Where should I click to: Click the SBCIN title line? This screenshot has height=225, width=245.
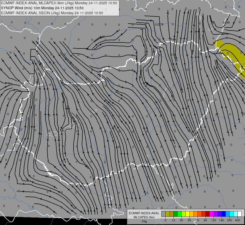pyautogui.click(x=52, y=13)
